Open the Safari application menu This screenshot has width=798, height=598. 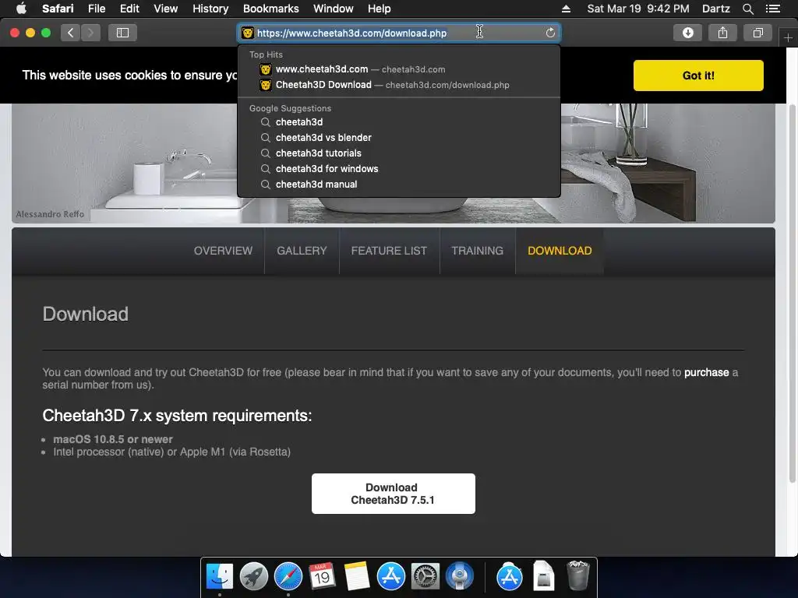point(58,9)
